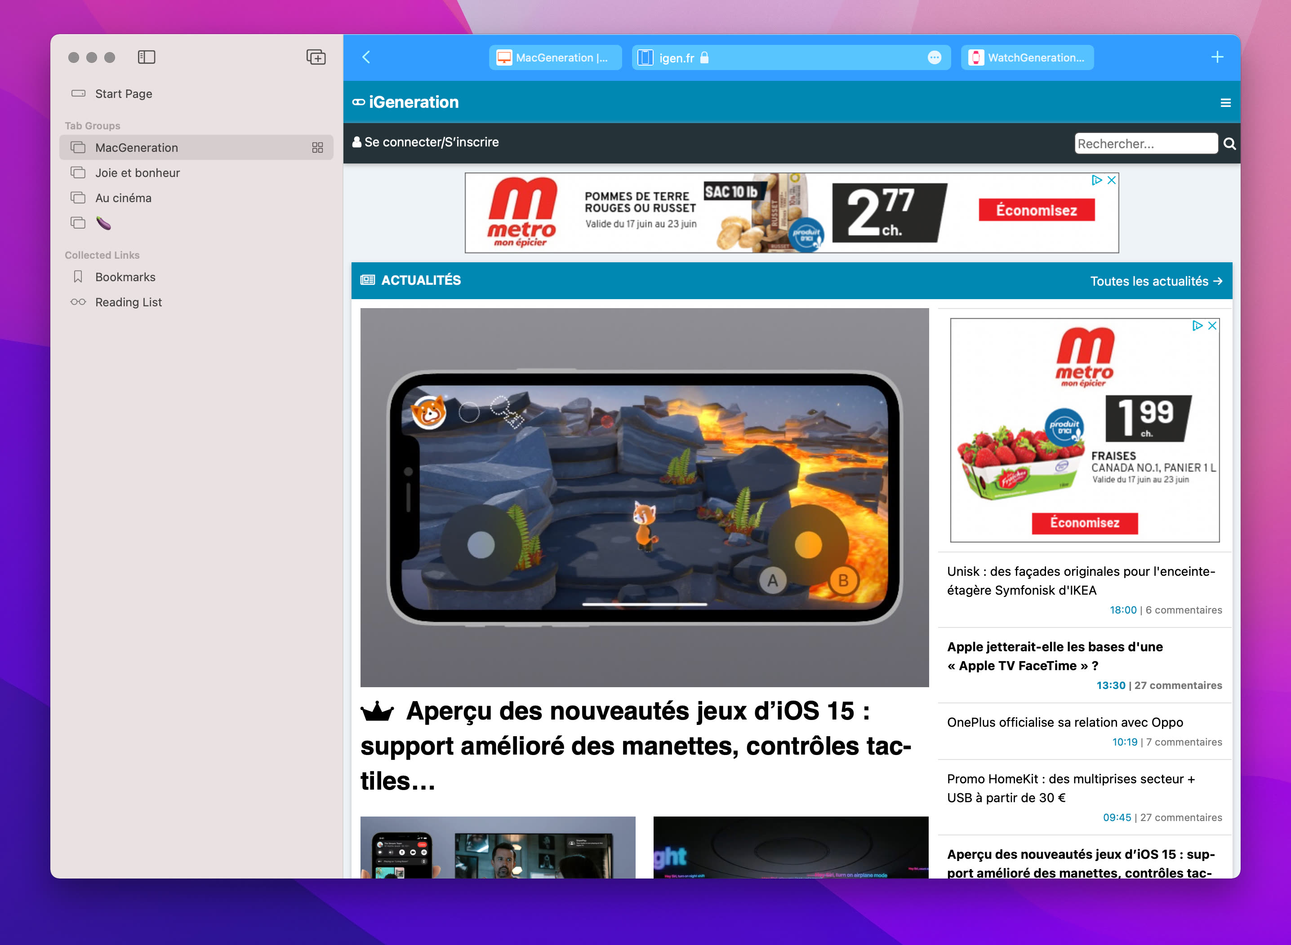Open the MacGeneration tab group grid overview

[x=318, y=147]
